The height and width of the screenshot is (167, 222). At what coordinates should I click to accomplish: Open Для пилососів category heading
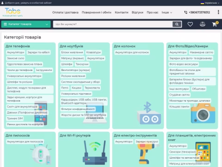click(18, 135)
